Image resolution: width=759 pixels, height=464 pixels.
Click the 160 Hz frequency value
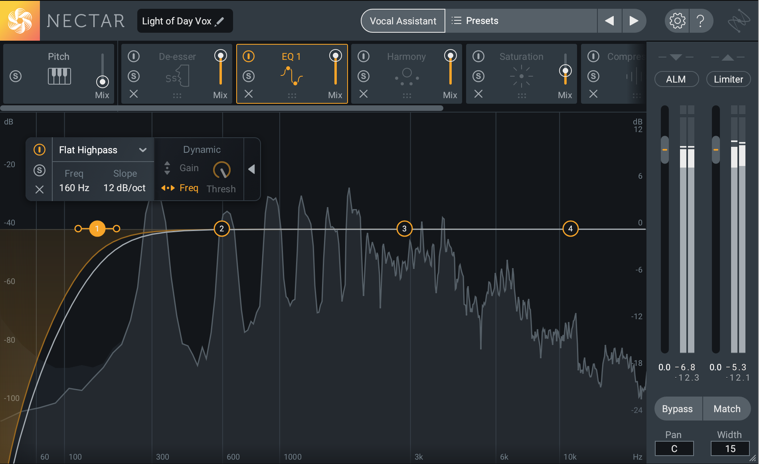(x=74, y=188)
